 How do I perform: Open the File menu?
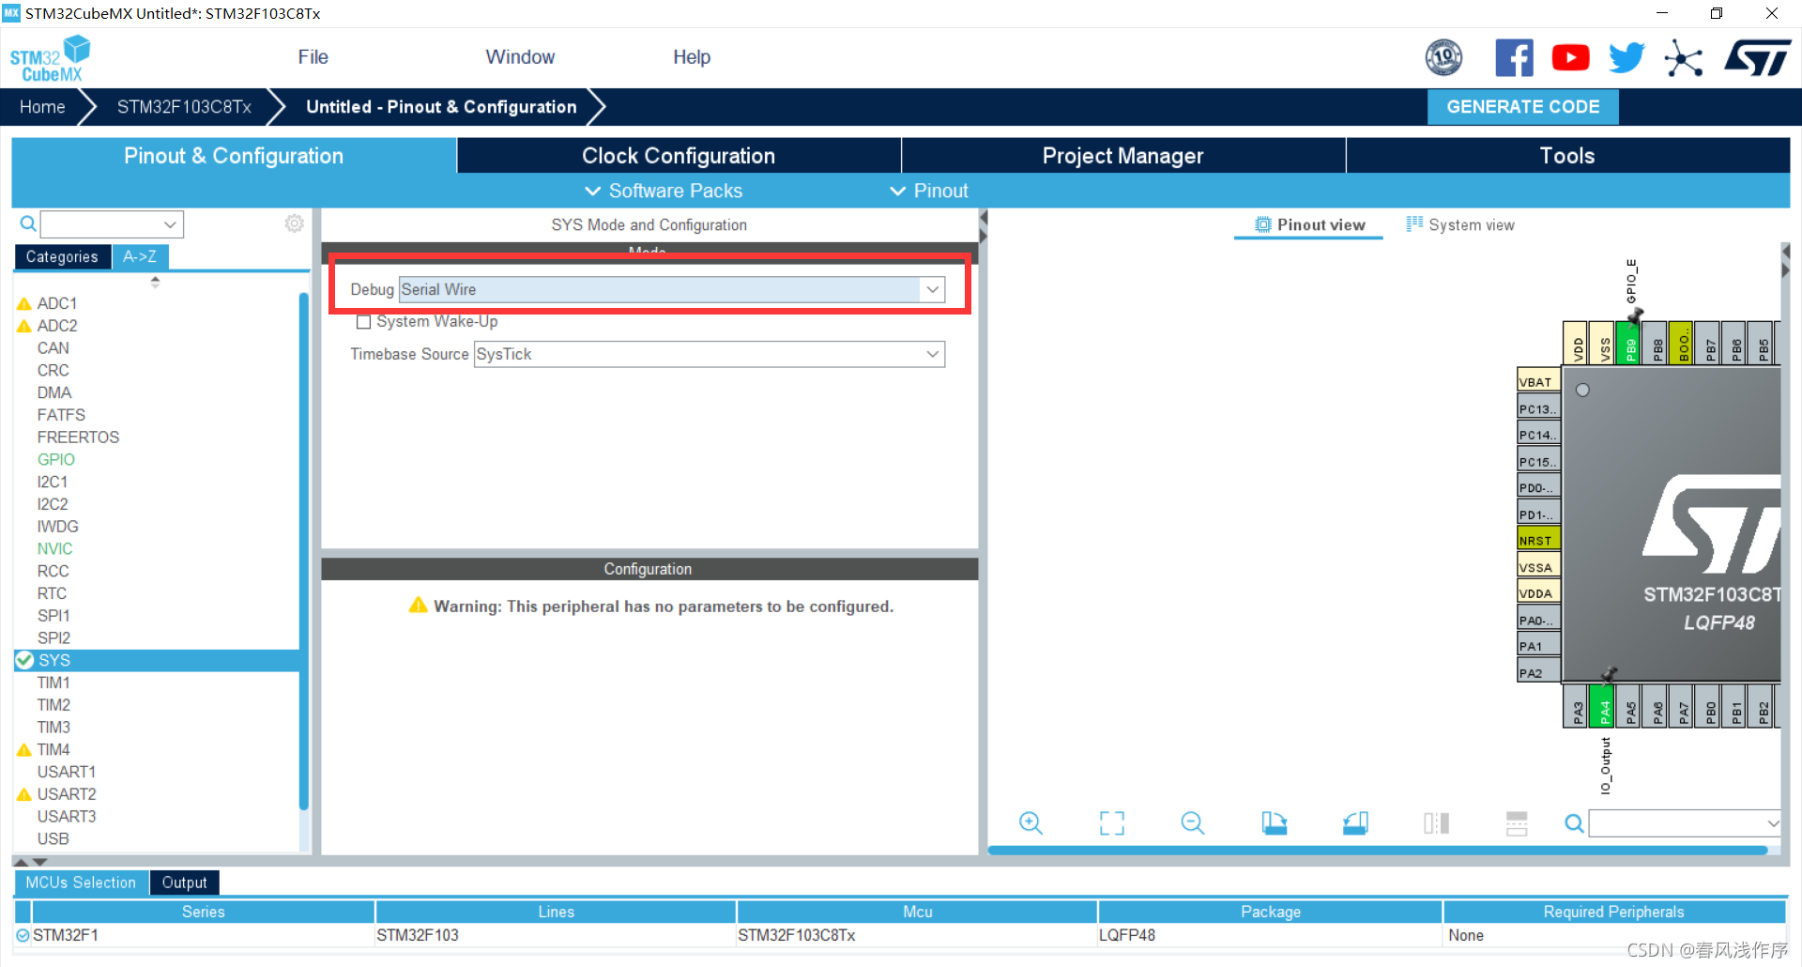(313, 57)
